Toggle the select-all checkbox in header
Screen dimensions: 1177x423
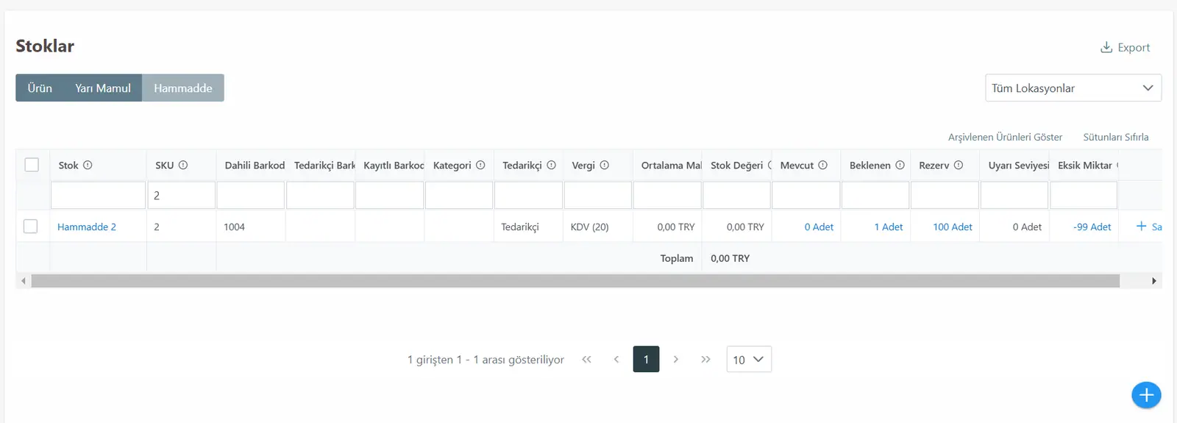pyautogui.click(x=32, y=165)
